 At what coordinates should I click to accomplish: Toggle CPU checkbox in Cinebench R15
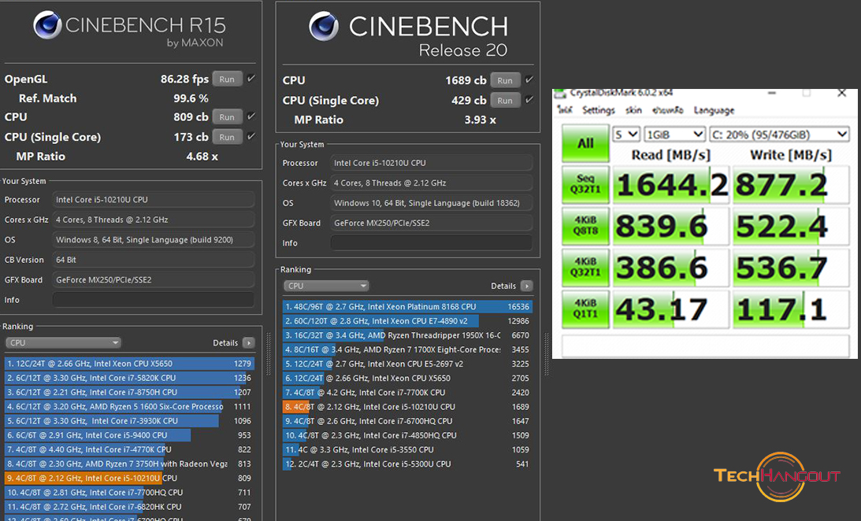point(251,116)
